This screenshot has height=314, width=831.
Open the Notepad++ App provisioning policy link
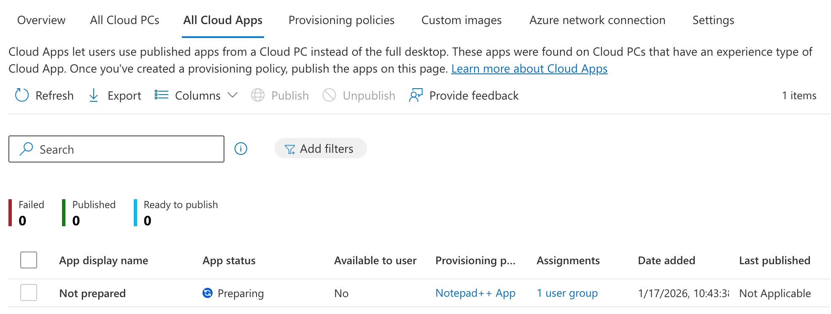[475, 293]
